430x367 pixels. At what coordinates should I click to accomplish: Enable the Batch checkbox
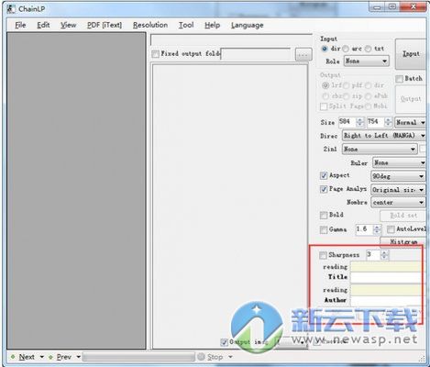[399, 79]
